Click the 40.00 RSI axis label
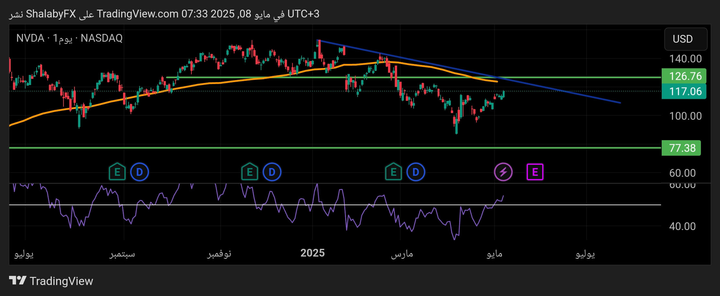720x296 pixels. [682, 227]
